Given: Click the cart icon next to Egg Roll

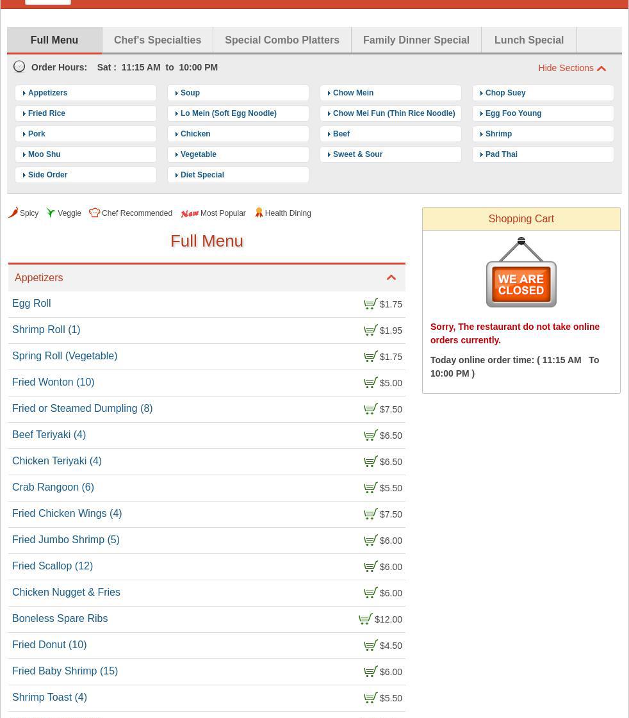Looking at the screenshot, I should coord(370,304).
